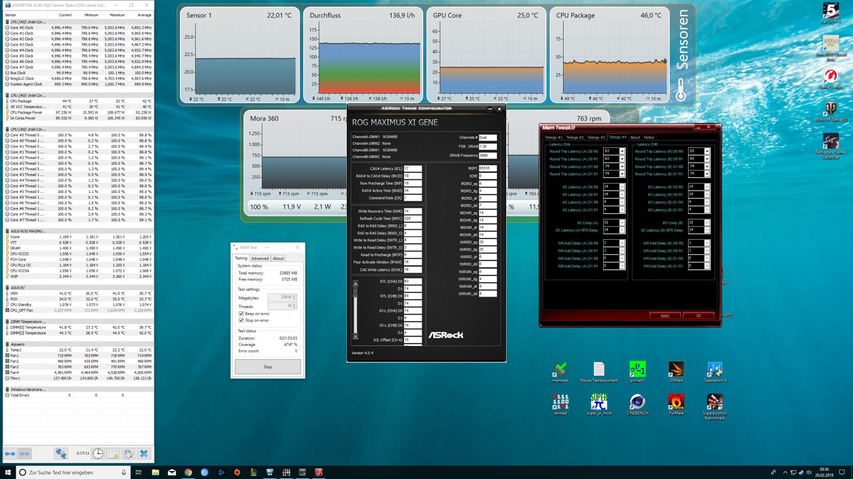Open the I/O Comp (A) dropdown
Image resolution: width=853 pixels, height=479 pixels.
tap(622, 223)
